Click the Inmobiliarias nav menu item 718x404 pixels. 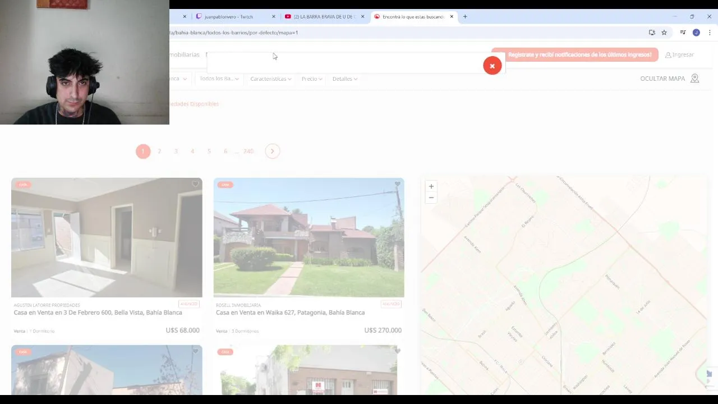coord(185,54)
